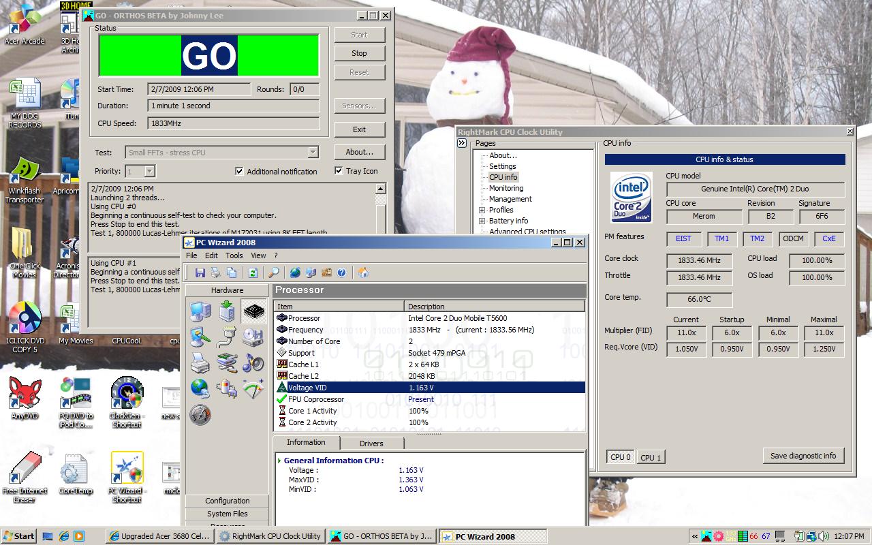Click the Hardware section header in PC Wizard
Viewport: 872px width, 545px height.
[x=228, y=290]
